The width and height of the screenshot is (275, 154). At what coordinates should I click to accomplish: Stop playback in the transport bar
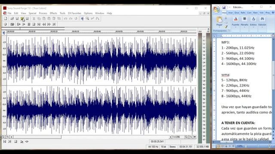pyautogui.click(x=34, y=24)
